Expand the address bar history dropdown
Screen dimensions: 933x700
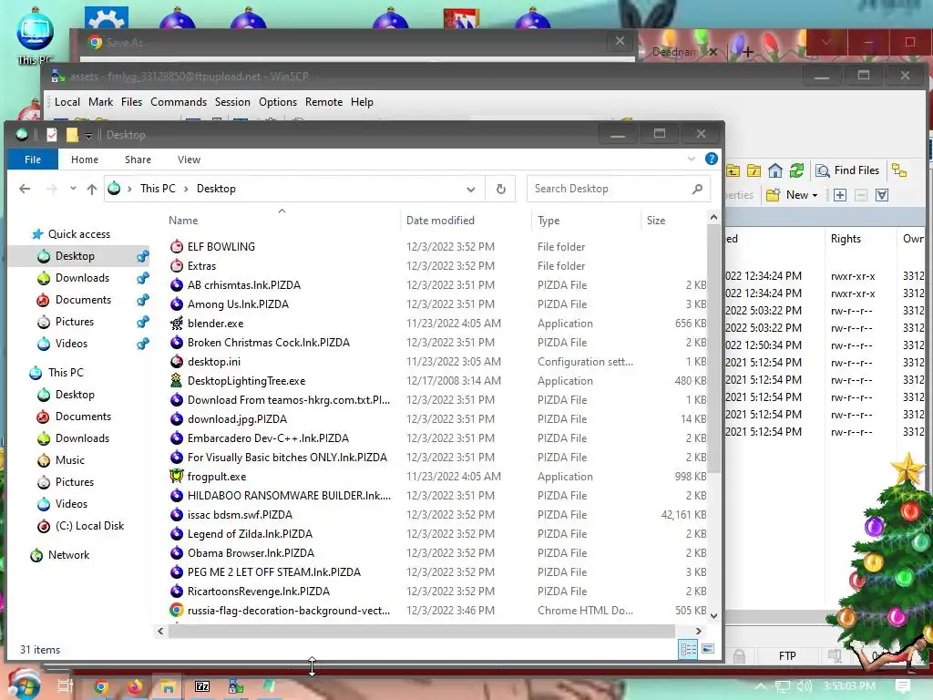pyautogui.click(x=471, y=190)
